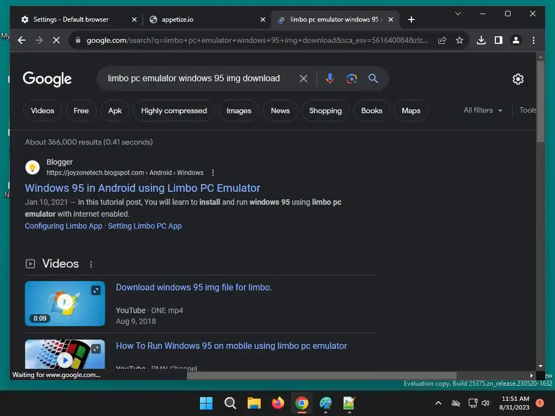The width and height of the screenshot is (555, 416).
Task: Open the Tools search options
Action: (527, 110)
